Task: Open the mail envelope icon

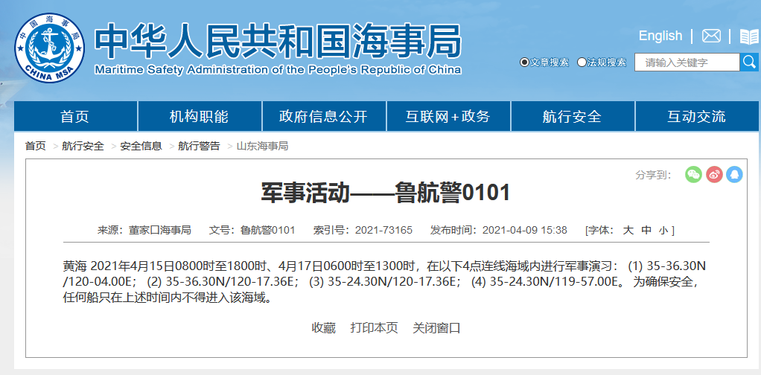Action: (x=711, y=36)
